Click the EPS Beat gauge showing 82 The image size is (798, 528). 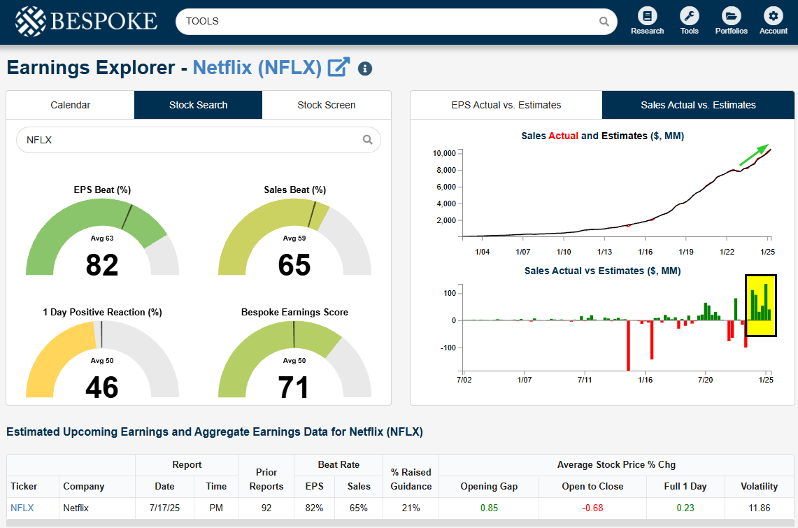102,238
